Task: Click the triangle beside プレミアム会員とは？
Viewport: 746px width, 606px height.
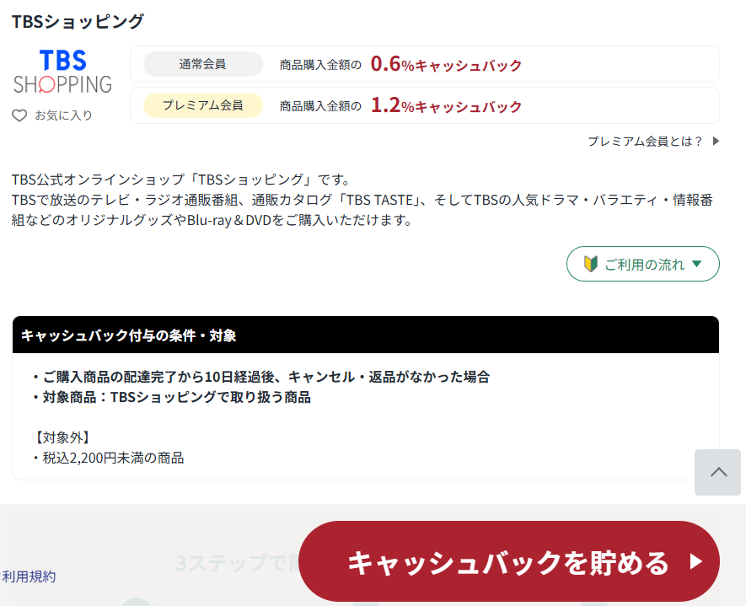Action: click(716, 142)
